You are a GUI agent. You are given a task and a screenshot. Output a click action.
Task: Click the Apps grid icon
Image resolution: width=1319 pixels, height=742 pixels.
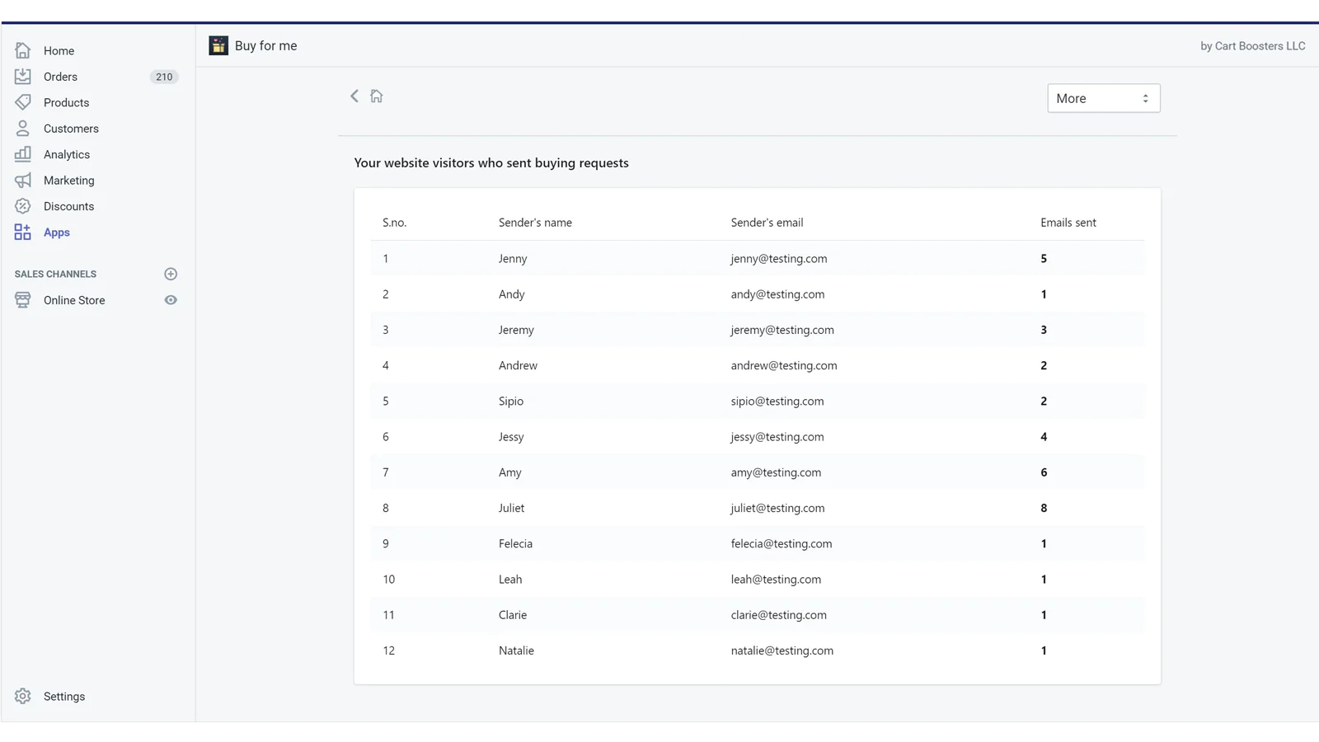(23, 232)
